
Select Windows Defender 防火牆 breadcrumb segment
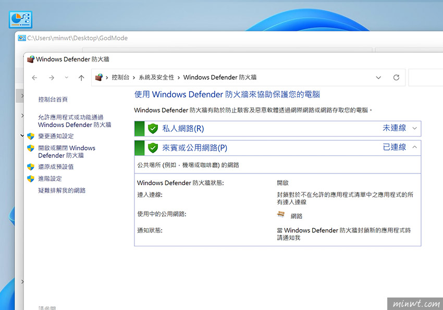click(x=220, y=77)
